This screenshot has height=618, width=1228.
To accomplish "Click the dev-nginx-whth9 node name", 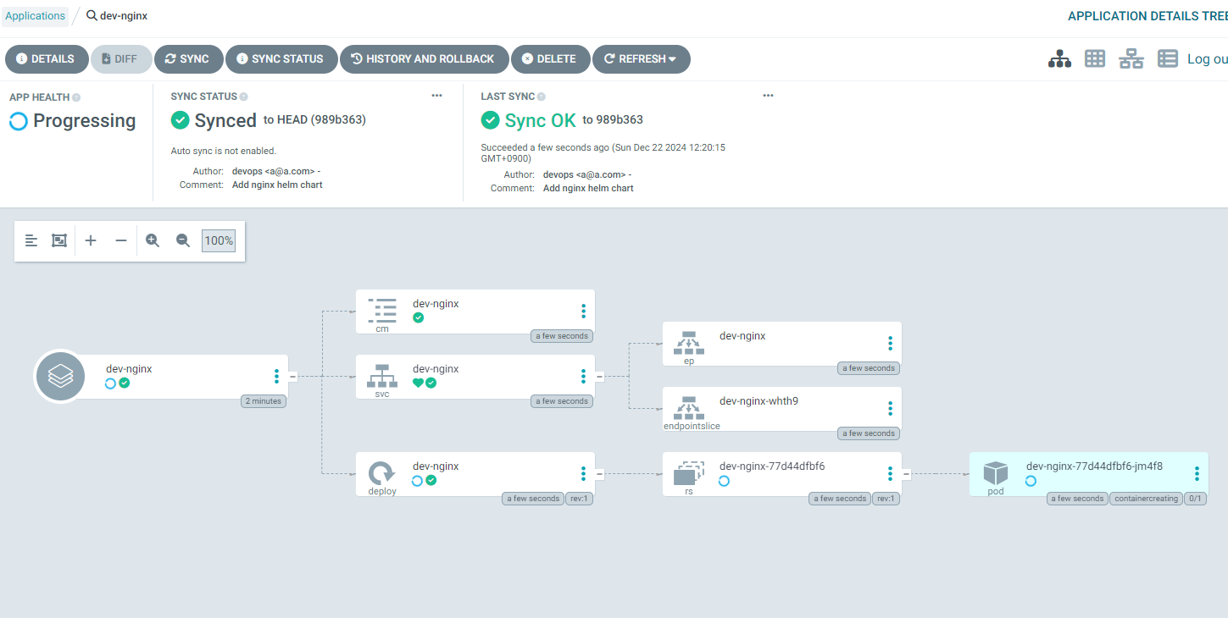I will click(x=758, y=401).
